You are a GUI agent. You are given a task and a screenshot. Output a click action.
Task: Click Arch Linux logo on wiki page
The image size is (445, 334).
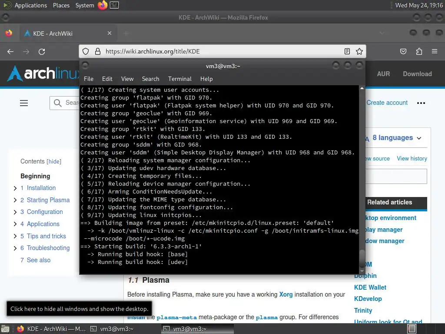click(43, 73)
